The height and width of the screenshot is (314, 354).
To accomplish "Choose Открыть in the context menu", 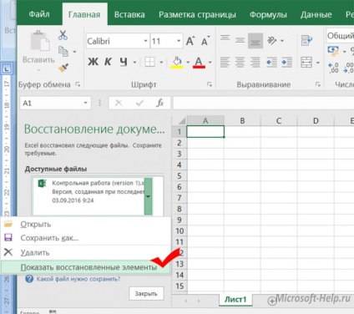I will pos(85,224).
